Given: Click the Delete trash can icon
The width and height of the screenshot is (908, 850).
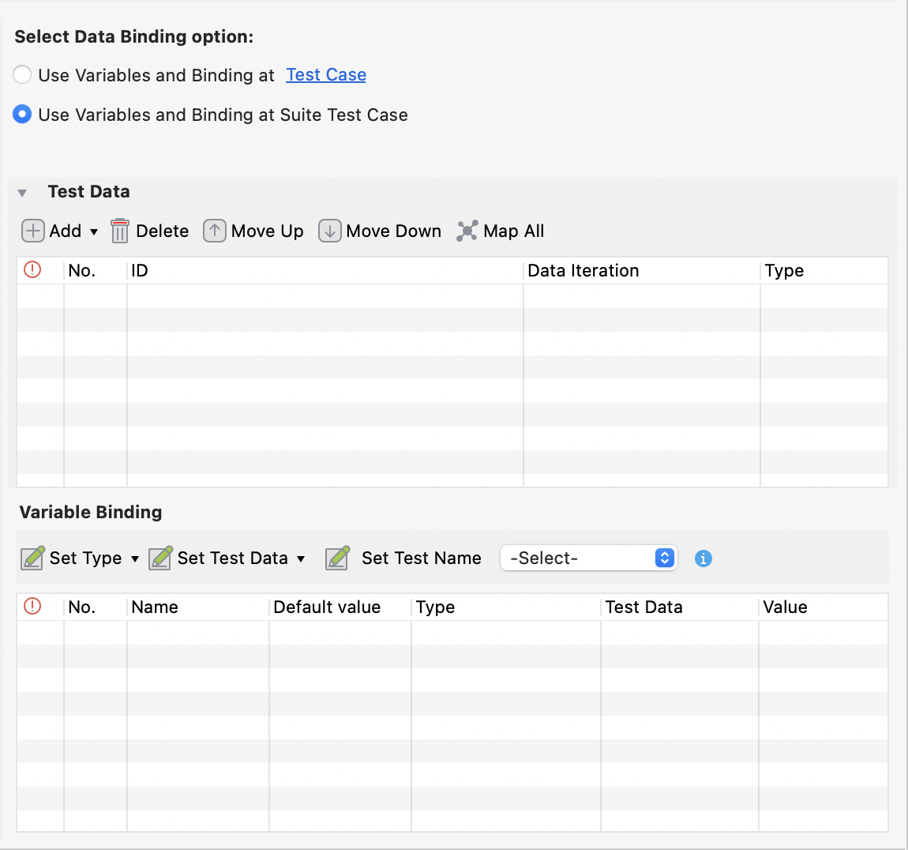Looking at the screenshot, I should point(120,231).
